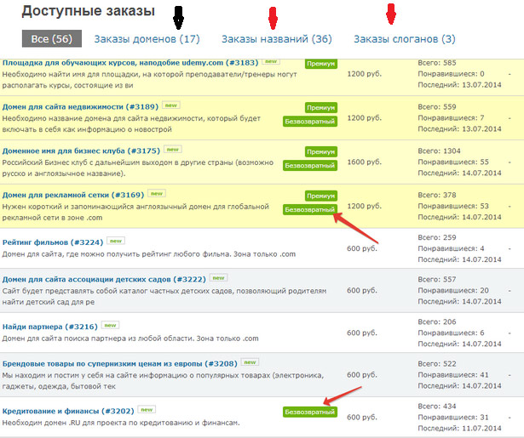Open 'Рейтинг фильмов (#3224)' order
This screenshot has height=438, width=524.
[52, 242]
